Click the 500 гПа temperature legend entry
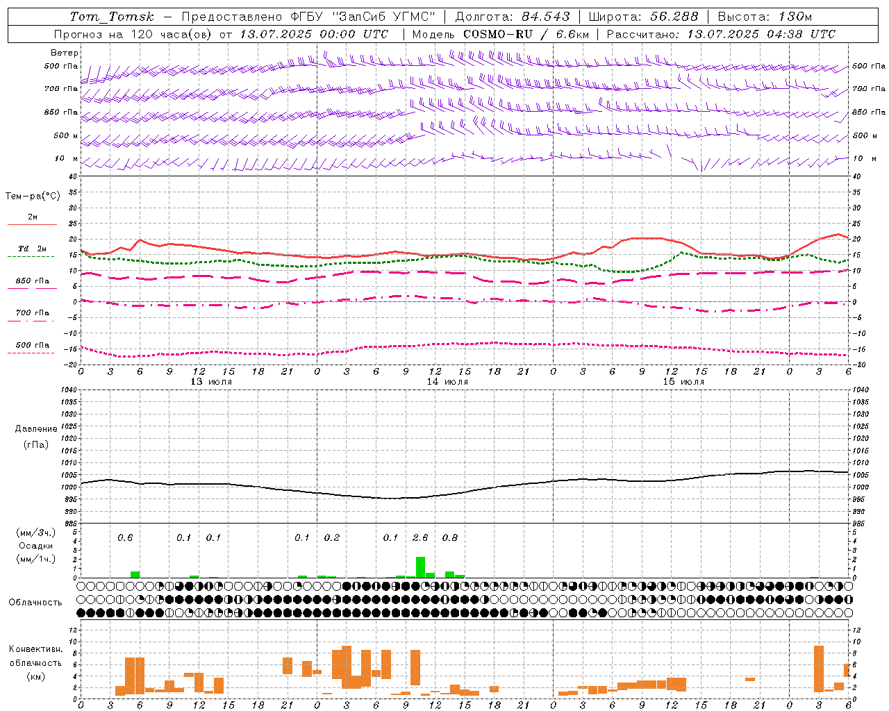 [x=32, y=348]
